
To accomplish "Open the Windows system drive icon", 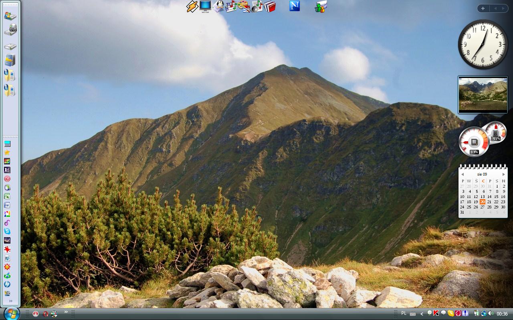I will pyautogui.click(x=10, y=16).
